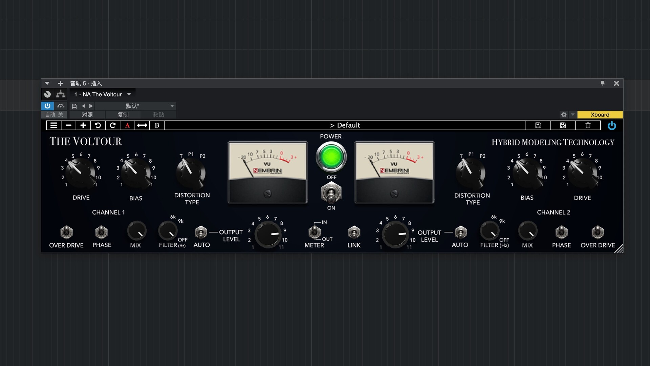This screenshot has height=366, width=650.
Task: Save the current preset
Action: [538, 125]
